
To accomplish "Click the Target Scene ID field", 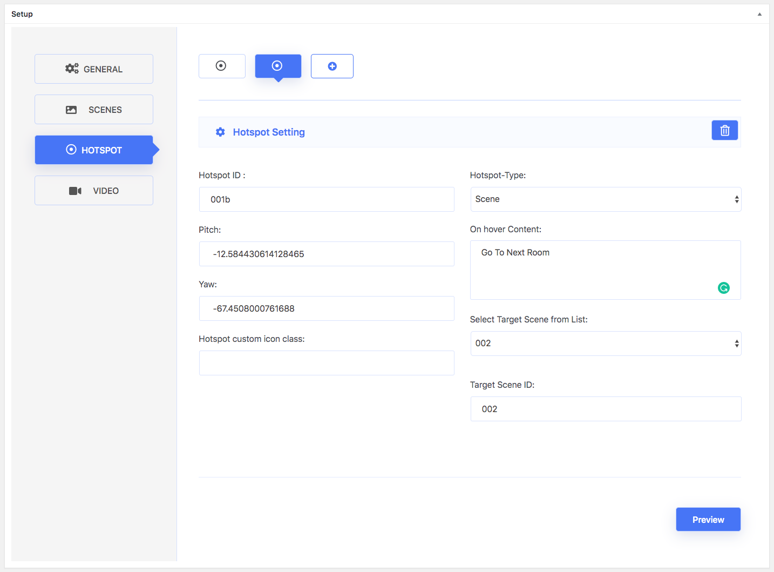I will pyautogui.click(x=605, y=409).
